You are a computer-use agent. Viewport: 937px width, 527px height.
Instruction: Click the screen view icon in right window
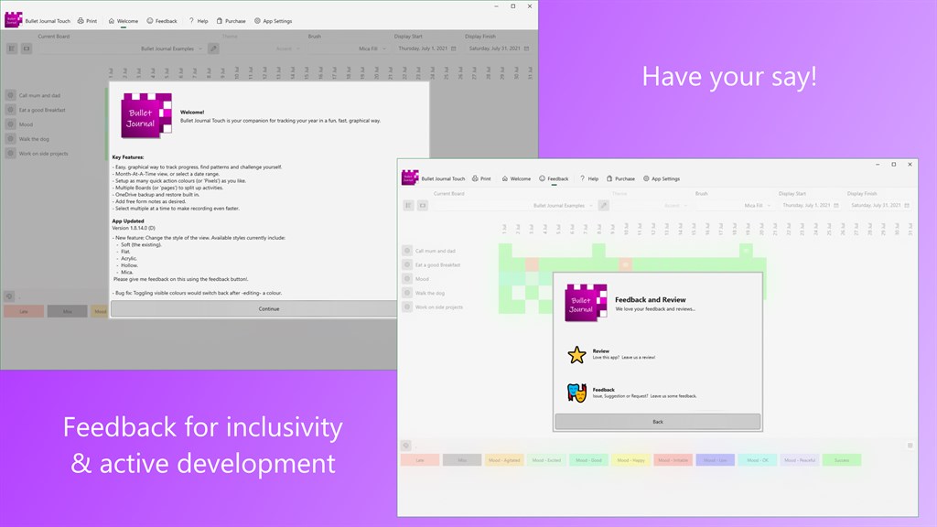(423, 206)
